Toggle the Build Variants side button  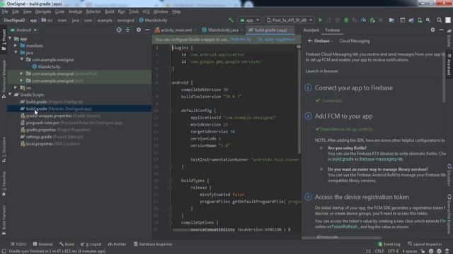click(x=4, y=220)
